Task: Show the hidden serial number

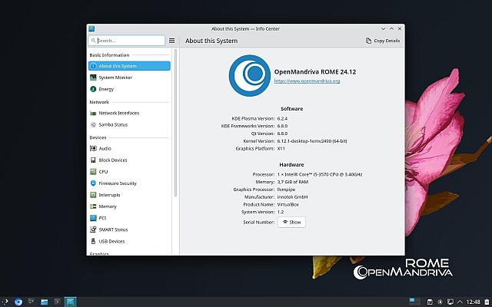Action: click(291, 222)
